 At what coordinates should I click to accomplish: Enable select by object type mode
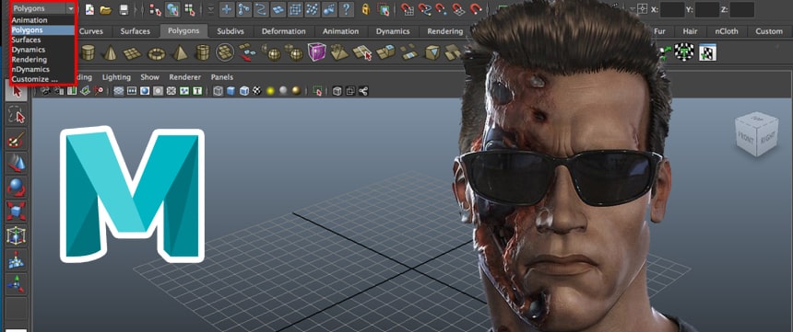point(172,9)
